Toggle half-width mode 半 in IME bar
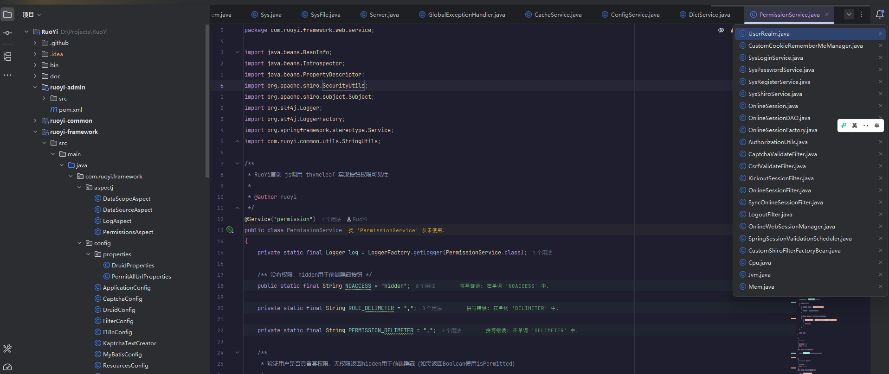The image size is (889, 374). 877,126
